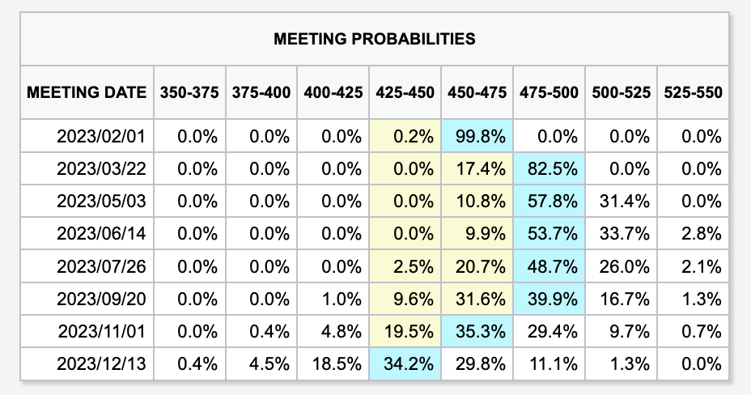Click the 2023/12/13 meeting date cell
Image resolution: width=751 pixels, height=395 pixels.
click(x=100, y=363)
